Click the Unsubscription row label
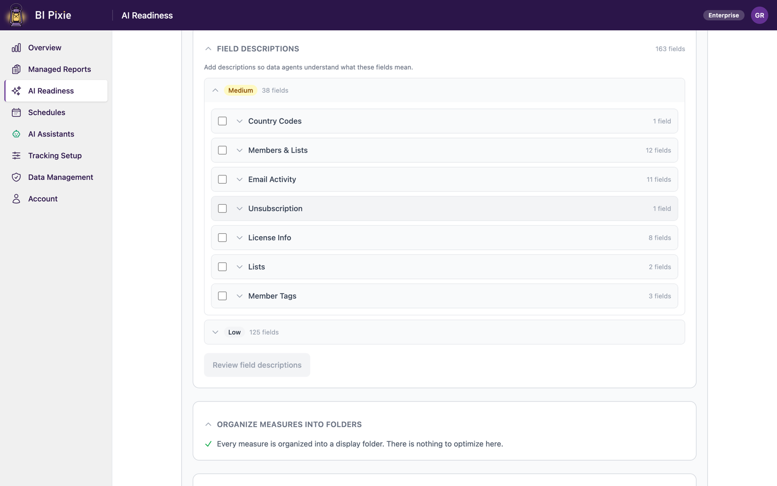This screenshot has height=486, width=777. [275, 208]
